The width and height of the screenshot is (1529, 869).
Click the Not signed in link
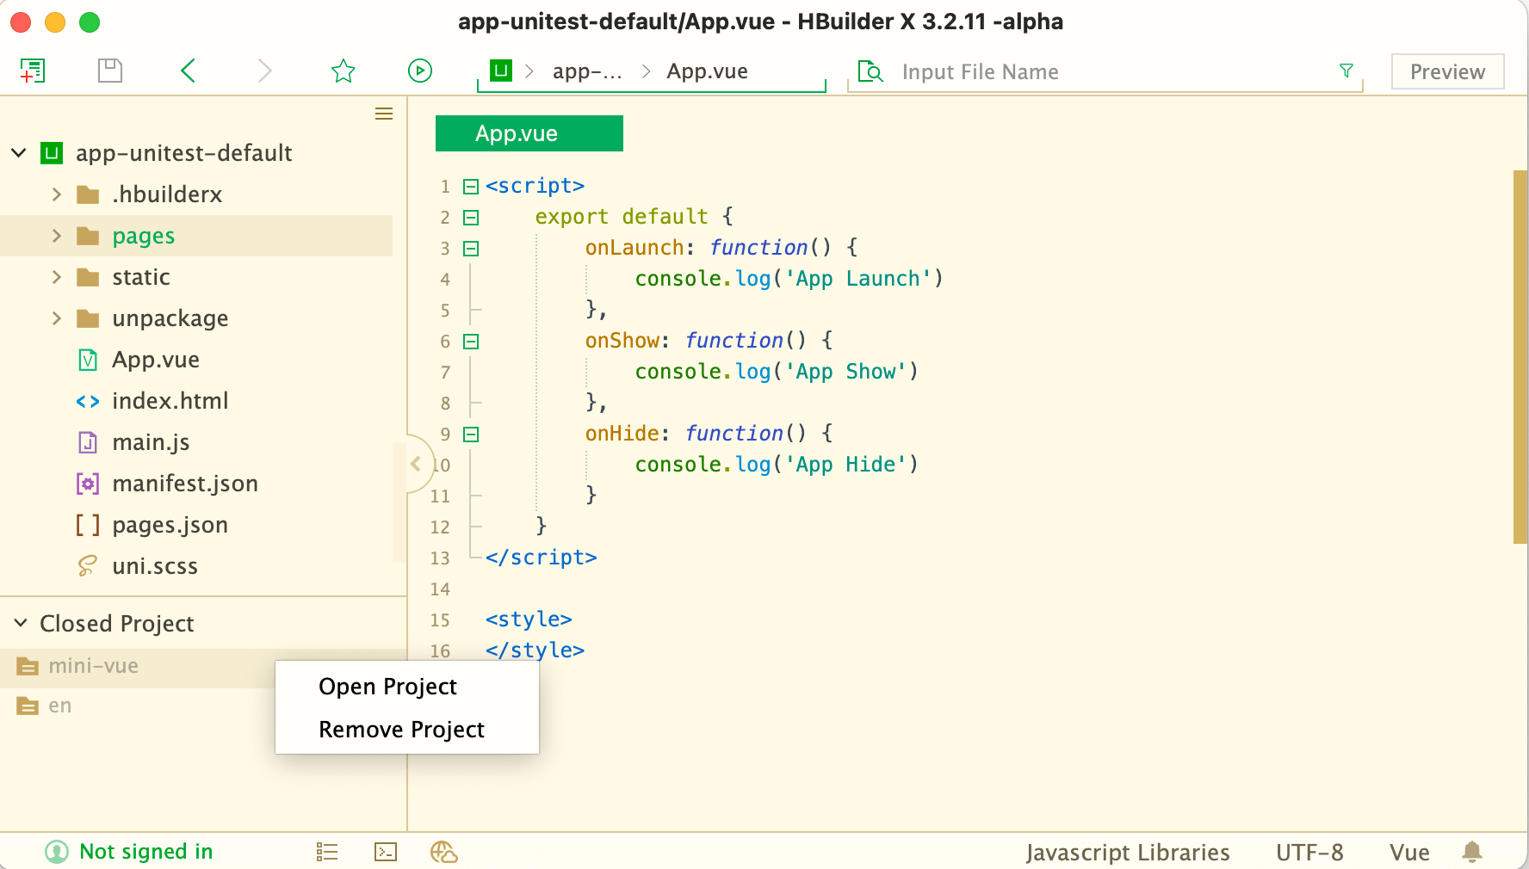pos(145,852)
